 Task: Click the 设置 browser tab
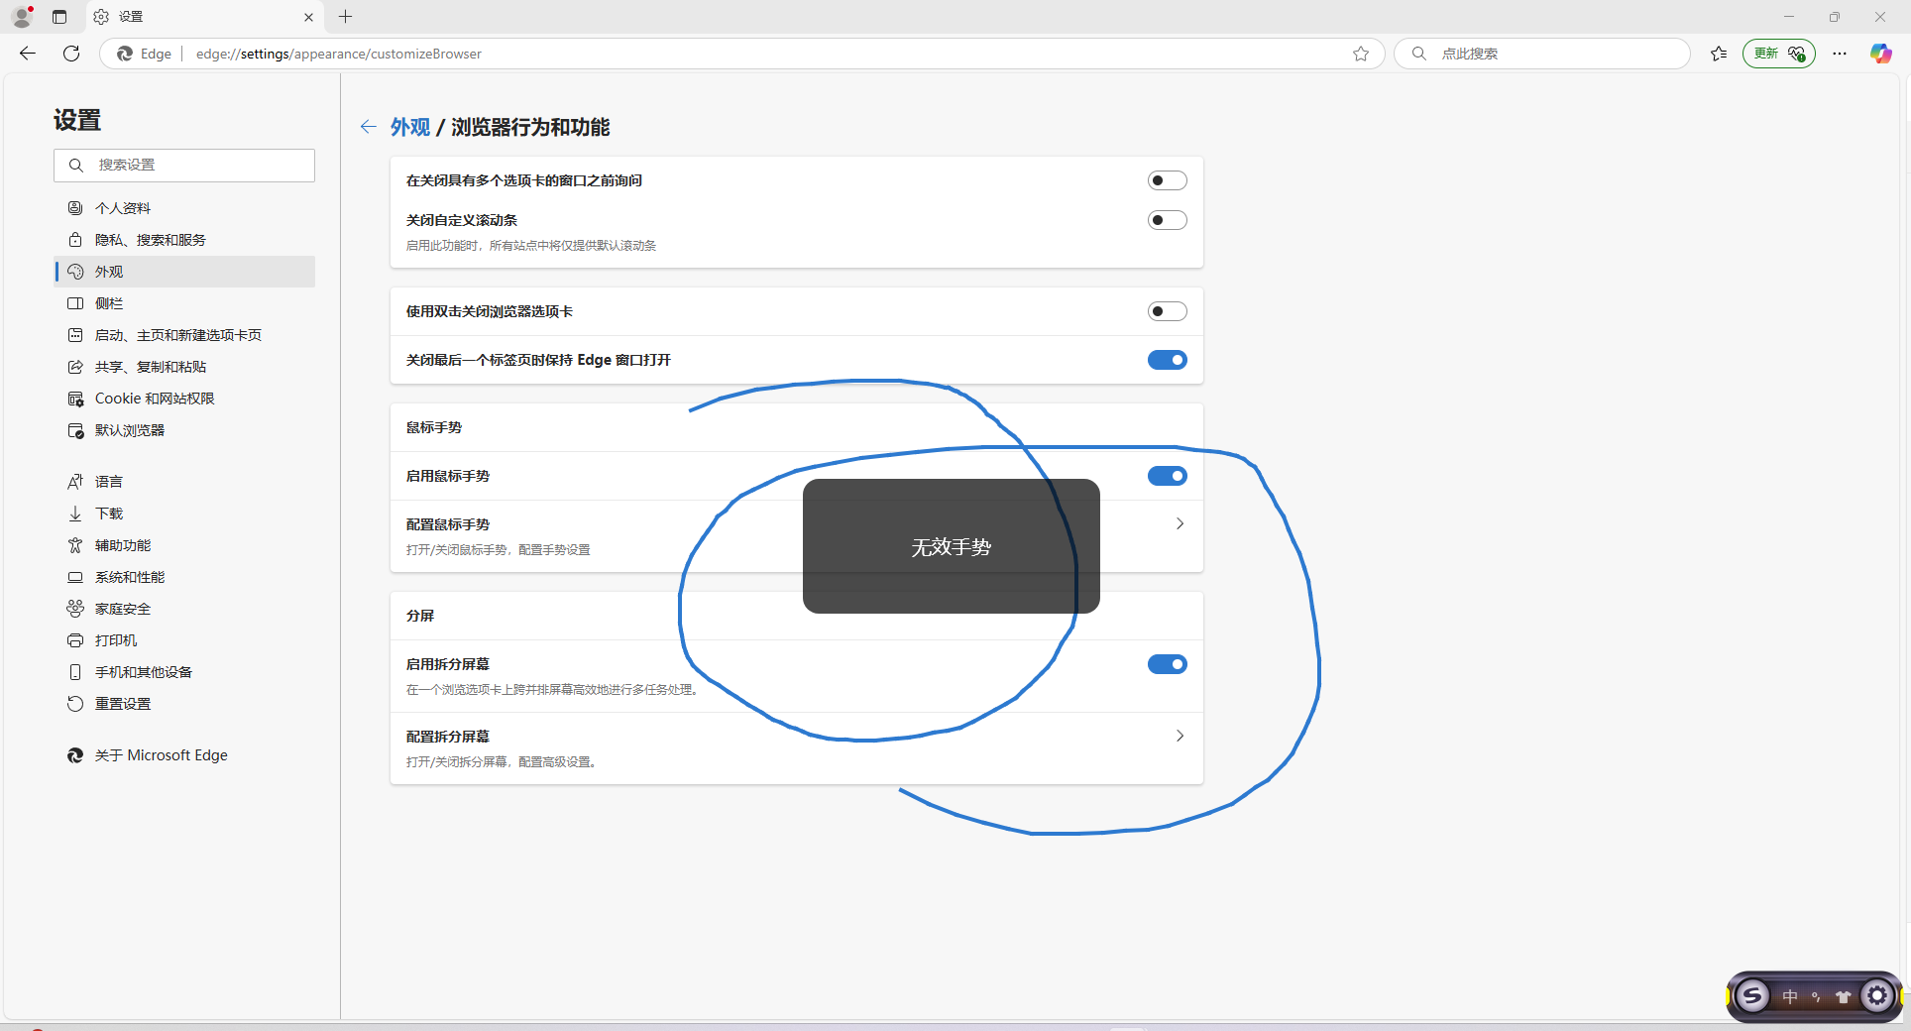(203, 17)
